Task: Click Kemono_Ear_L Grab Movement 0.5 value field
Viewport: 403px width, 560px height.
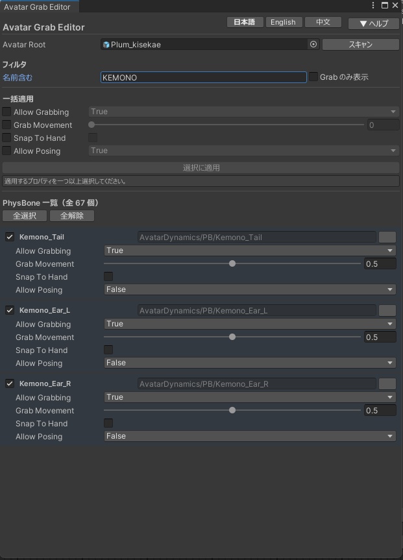Action: 380,337
